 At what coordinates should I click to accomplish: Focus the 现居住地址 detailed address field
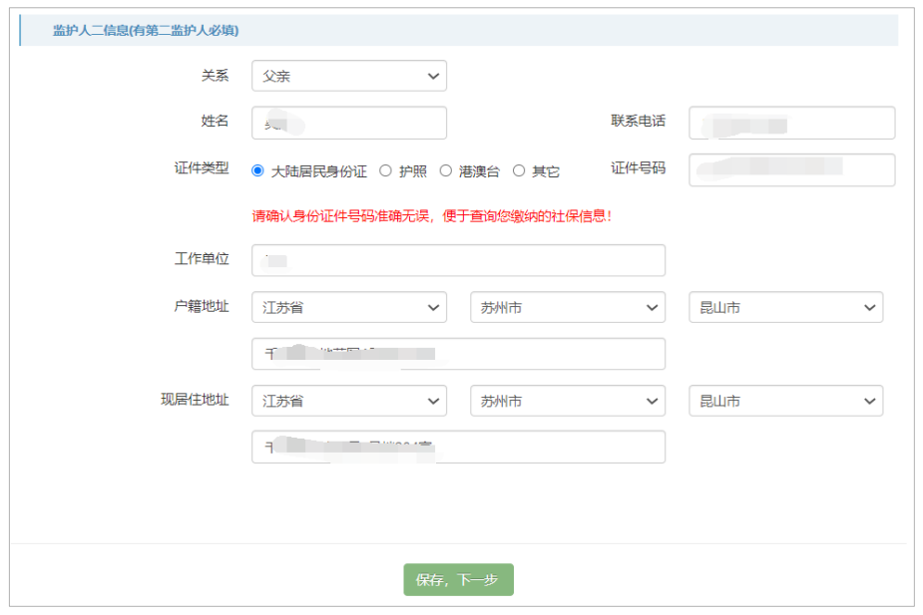458,447
